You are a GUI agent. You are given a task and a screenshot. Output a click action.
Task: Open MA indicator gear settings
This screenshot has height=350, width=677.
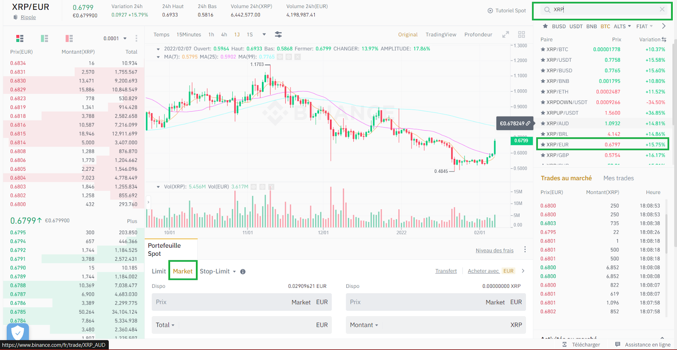pos(289,57)
